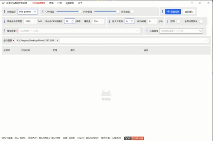213x141 pixels.
Task: Click the CPU usage 2% / 100% status text
Action: [x=13, y=138]
